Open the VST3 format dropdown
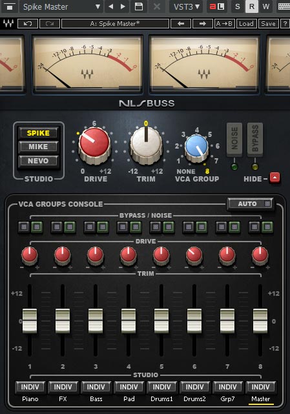Viewport: 290px width, 414px height. [x=187, y=6]
